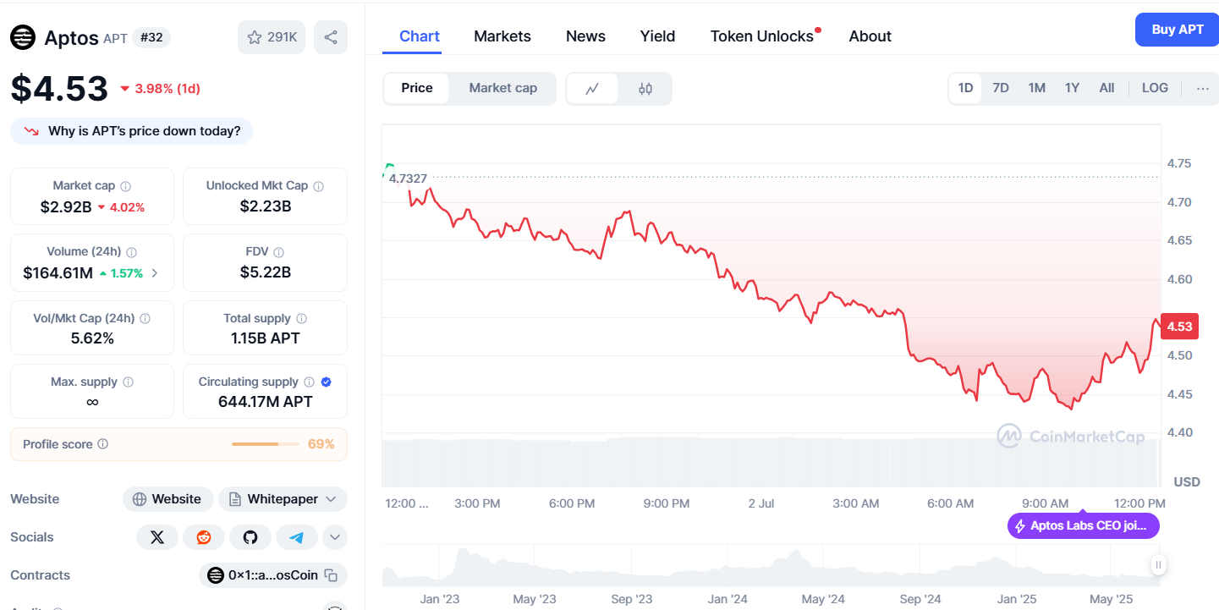Open the Website link button
The image size is (1219, 610).
167,499
